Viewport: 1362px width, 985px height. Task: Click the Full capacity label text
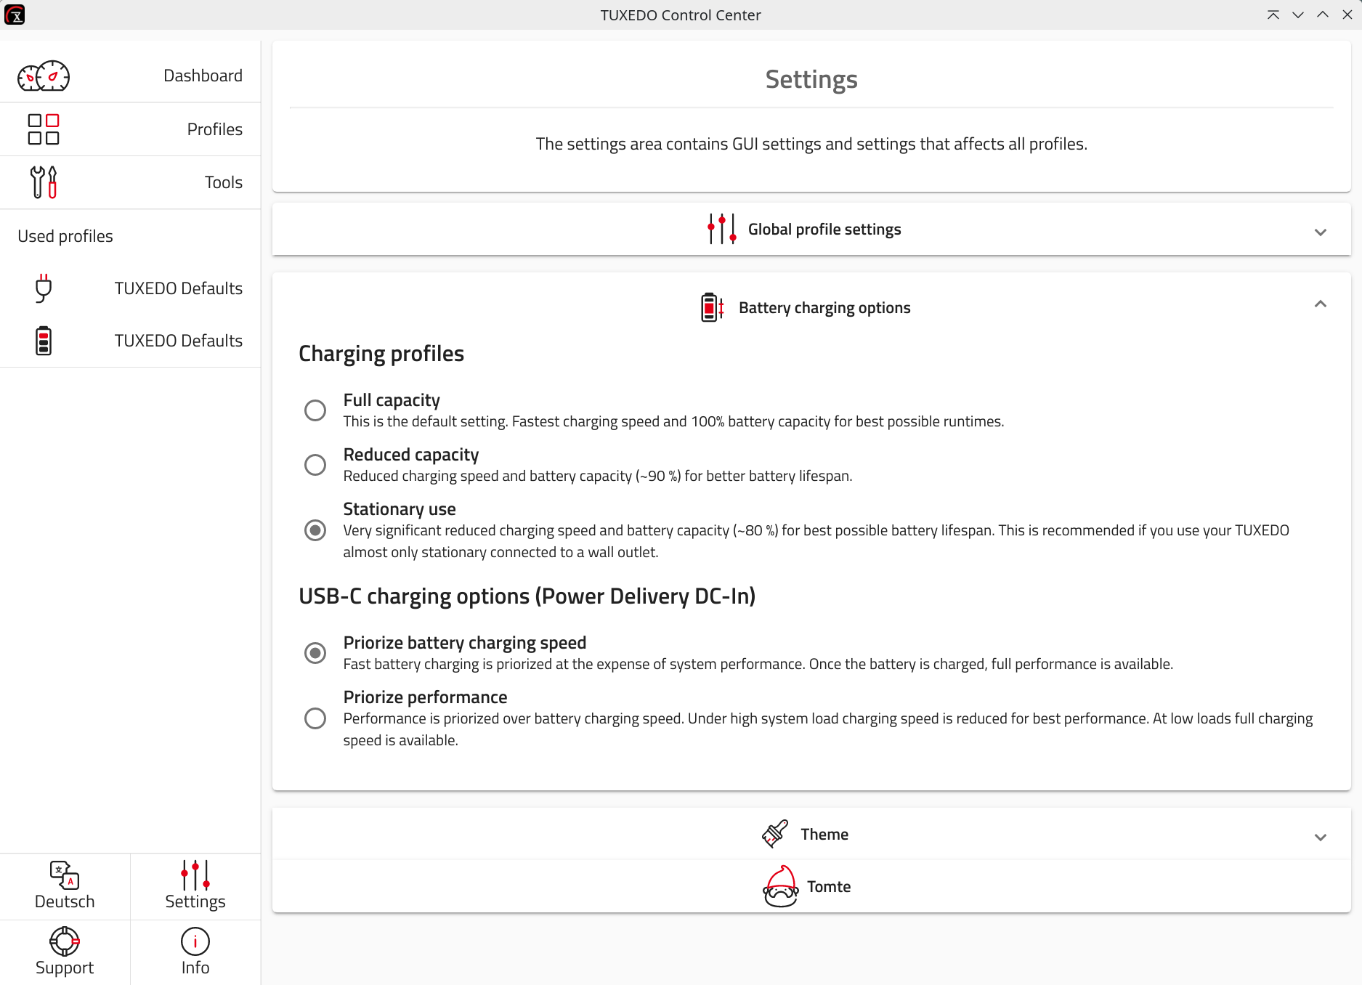(x=392, y=400)
